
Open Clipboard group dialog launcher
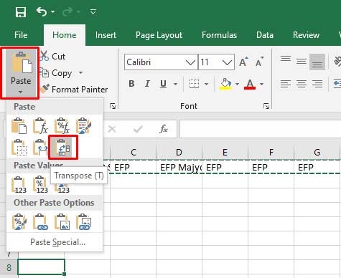113,106
